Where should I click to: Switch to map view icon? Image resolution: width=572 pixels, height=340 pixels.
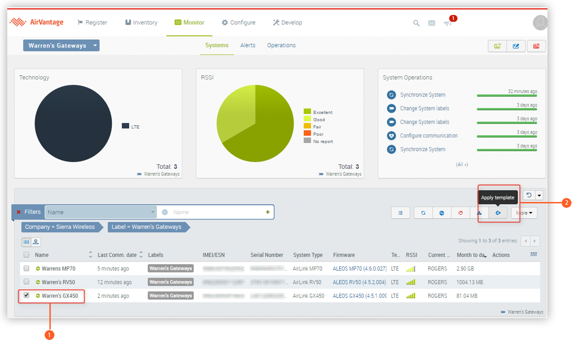tap(36, 242)
